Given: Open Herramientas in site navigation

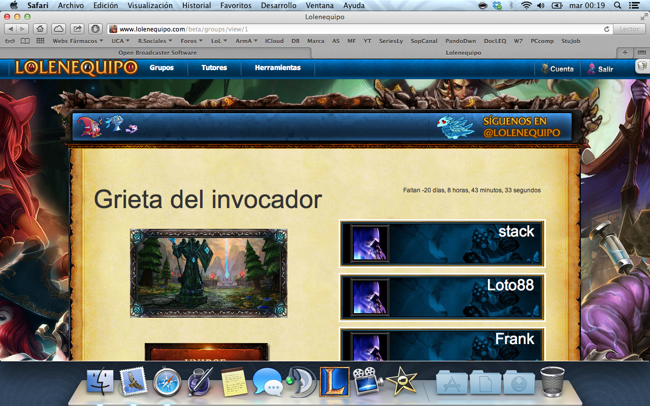Looking at the screenshot, I should point(278,67).
